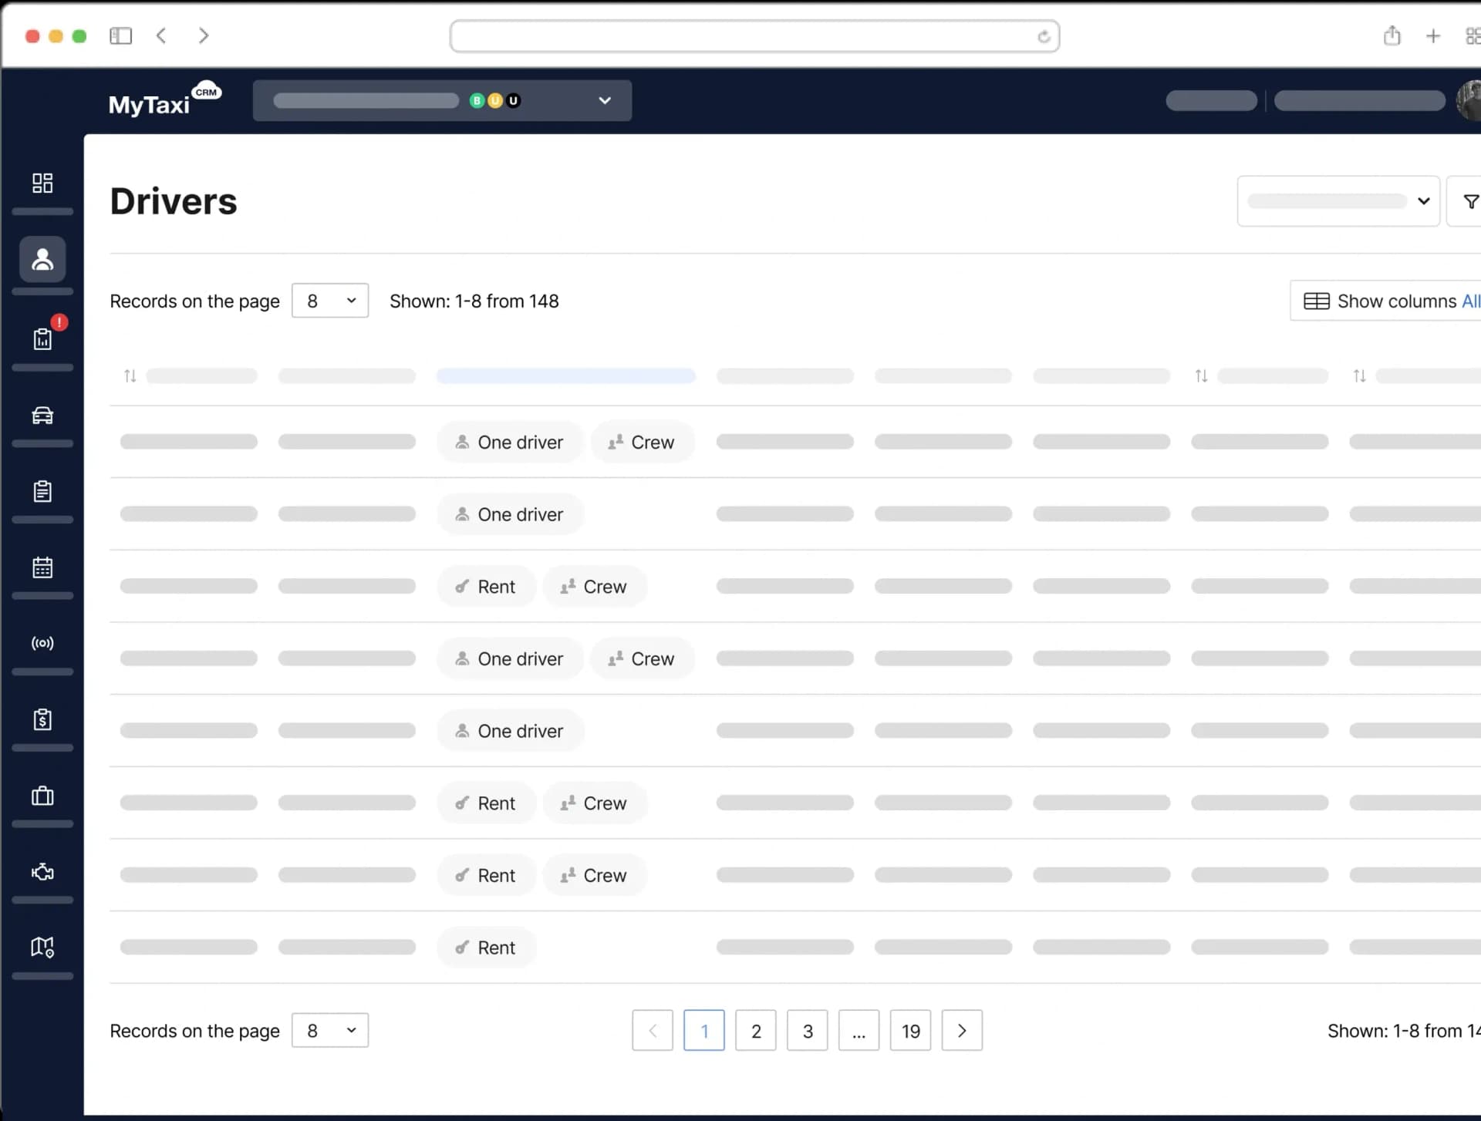Viewport: 1481px width, 1121px height.
Task: Open the calendar icon in sidebar
Action: pos(42,567)
